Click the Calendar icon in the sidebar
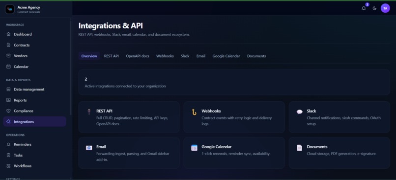 8,67
